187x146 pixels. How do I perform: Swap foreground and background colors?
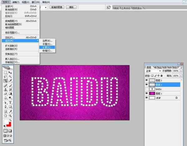pyautogui.click(x=11, y=120)
